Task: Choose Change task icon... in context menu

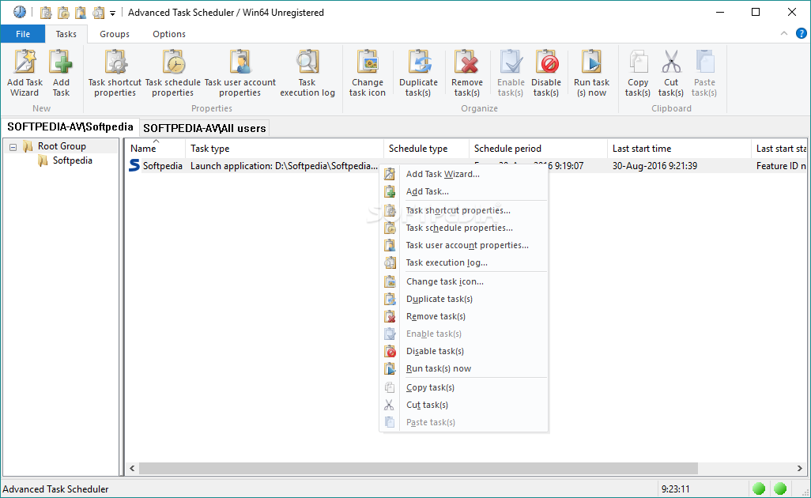Action: click(x=463, y=282)
